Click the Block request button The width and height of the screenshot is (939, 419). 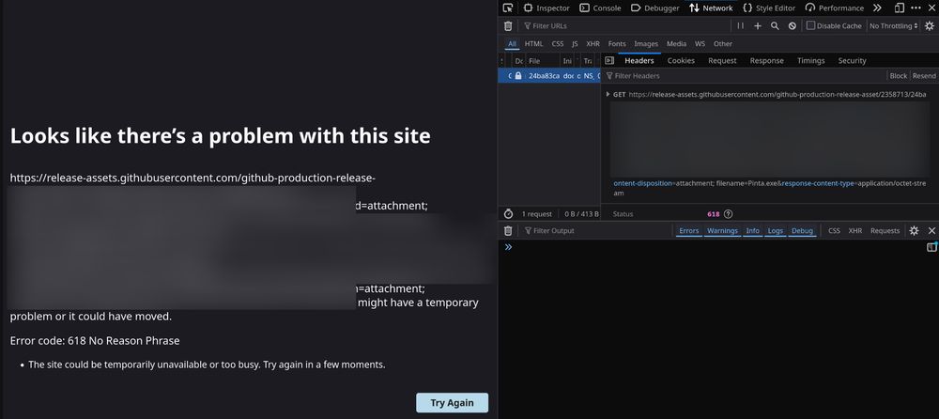tap(899, 76)
